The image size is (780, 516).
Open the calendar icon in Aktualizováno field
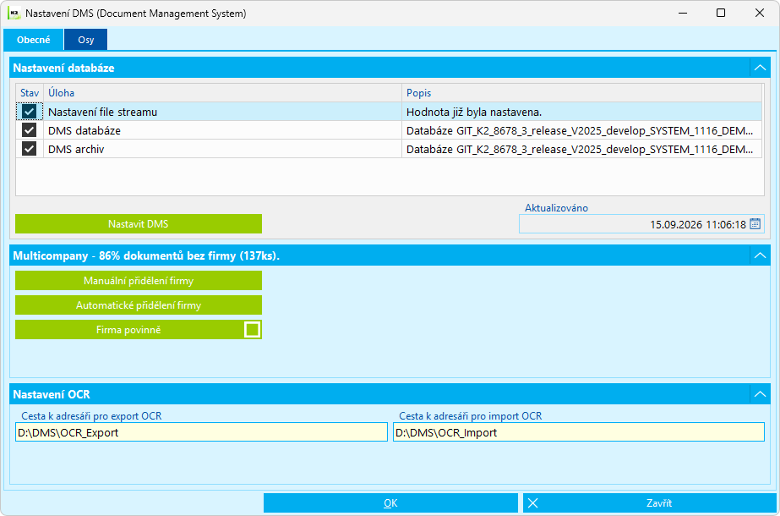click(755, 224)
